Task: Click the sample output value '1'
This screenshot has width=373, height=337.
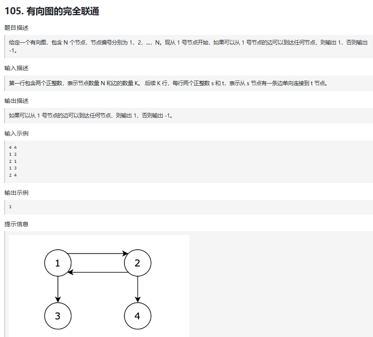Action: click(x=10, y=207)
